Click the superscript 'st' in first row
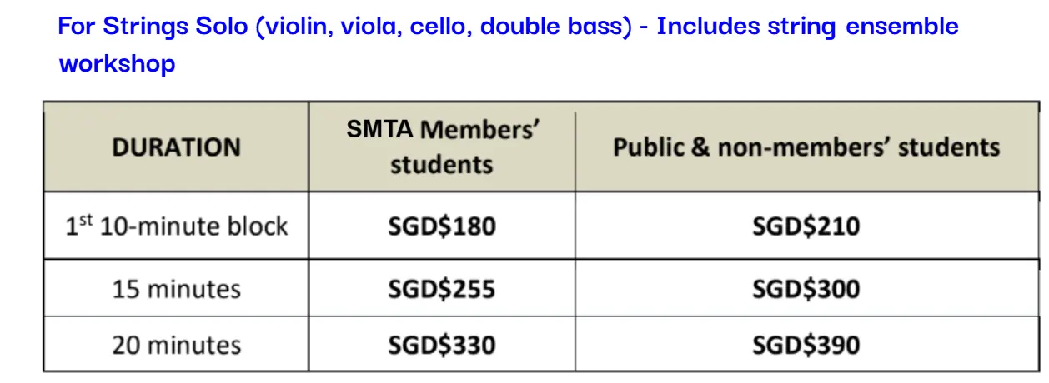This screenshot has height=383, width=1049. point(85,221)
